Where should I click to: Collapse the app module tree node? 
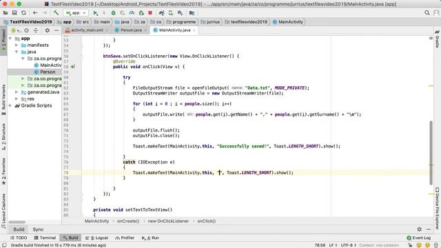click(x=10, y=39)
